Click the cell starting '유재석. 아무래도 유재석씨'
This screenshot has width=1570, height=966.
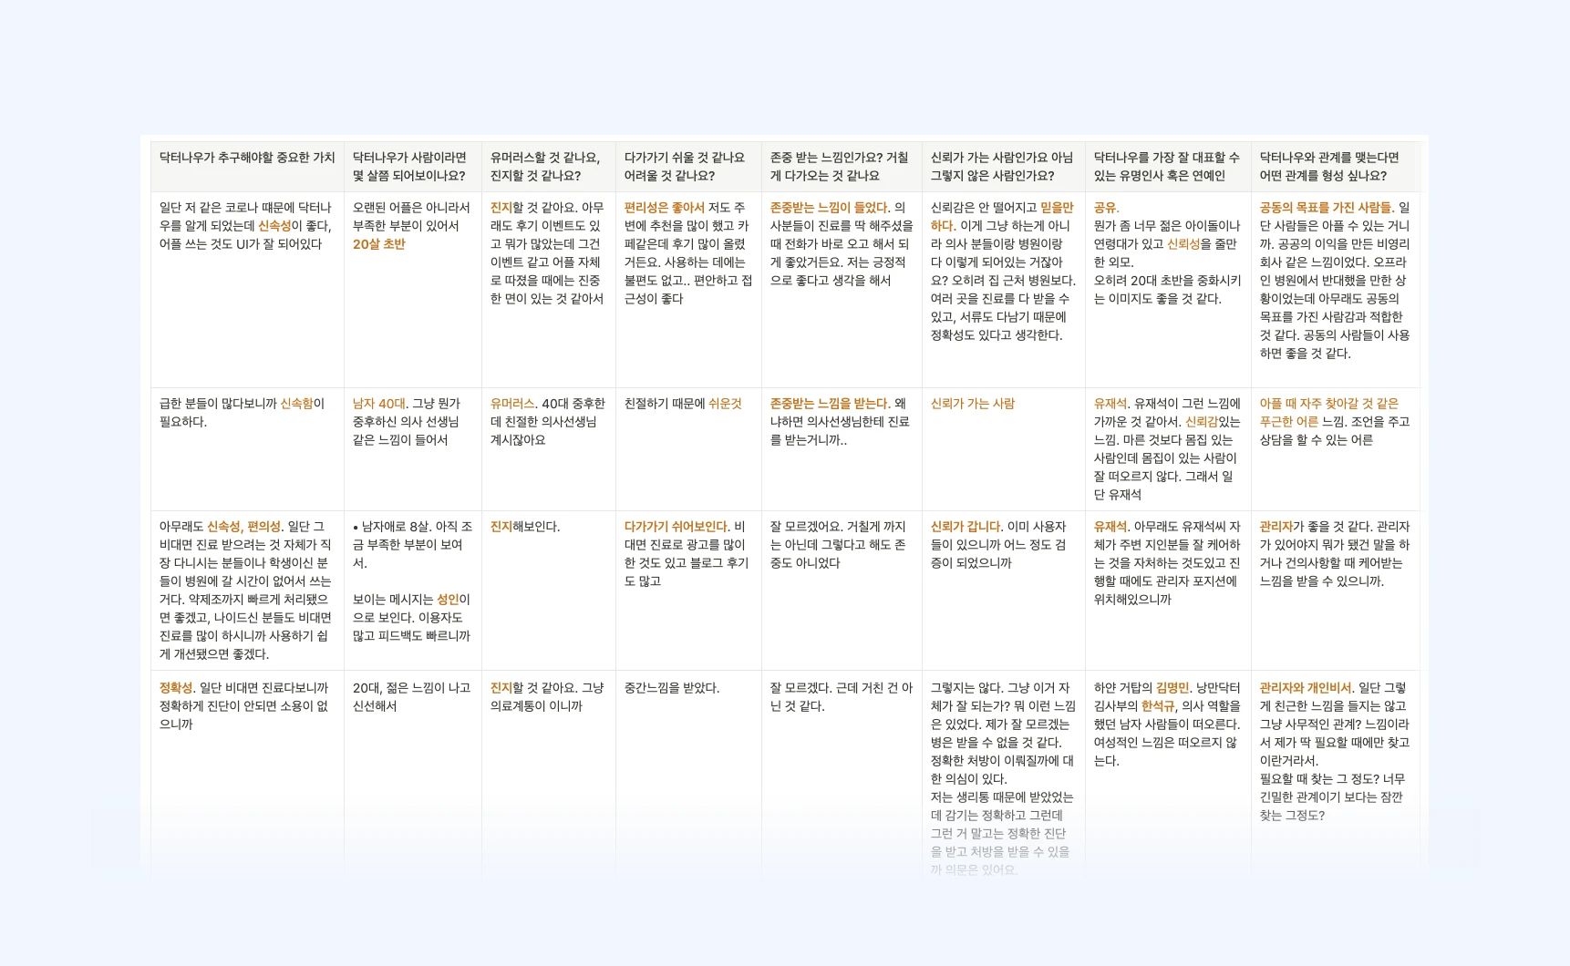[x=1168, y=591]
